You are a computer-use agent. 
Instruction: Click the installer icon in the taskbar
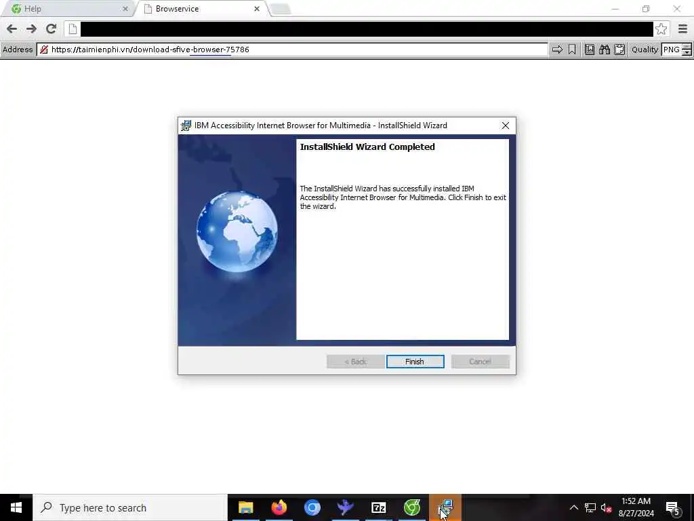(x=445, y=507)
